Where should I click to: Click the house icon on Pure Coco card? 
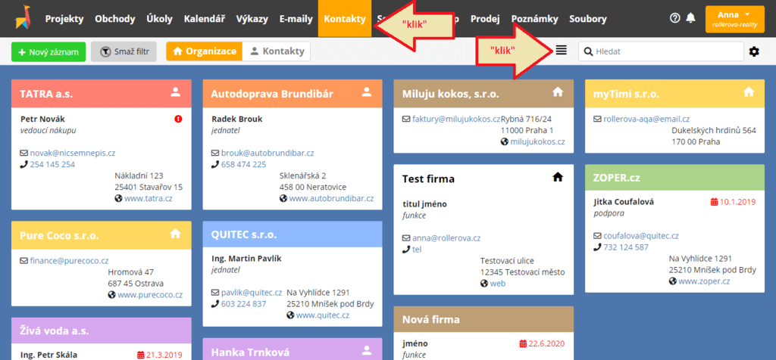click(175, 234)
